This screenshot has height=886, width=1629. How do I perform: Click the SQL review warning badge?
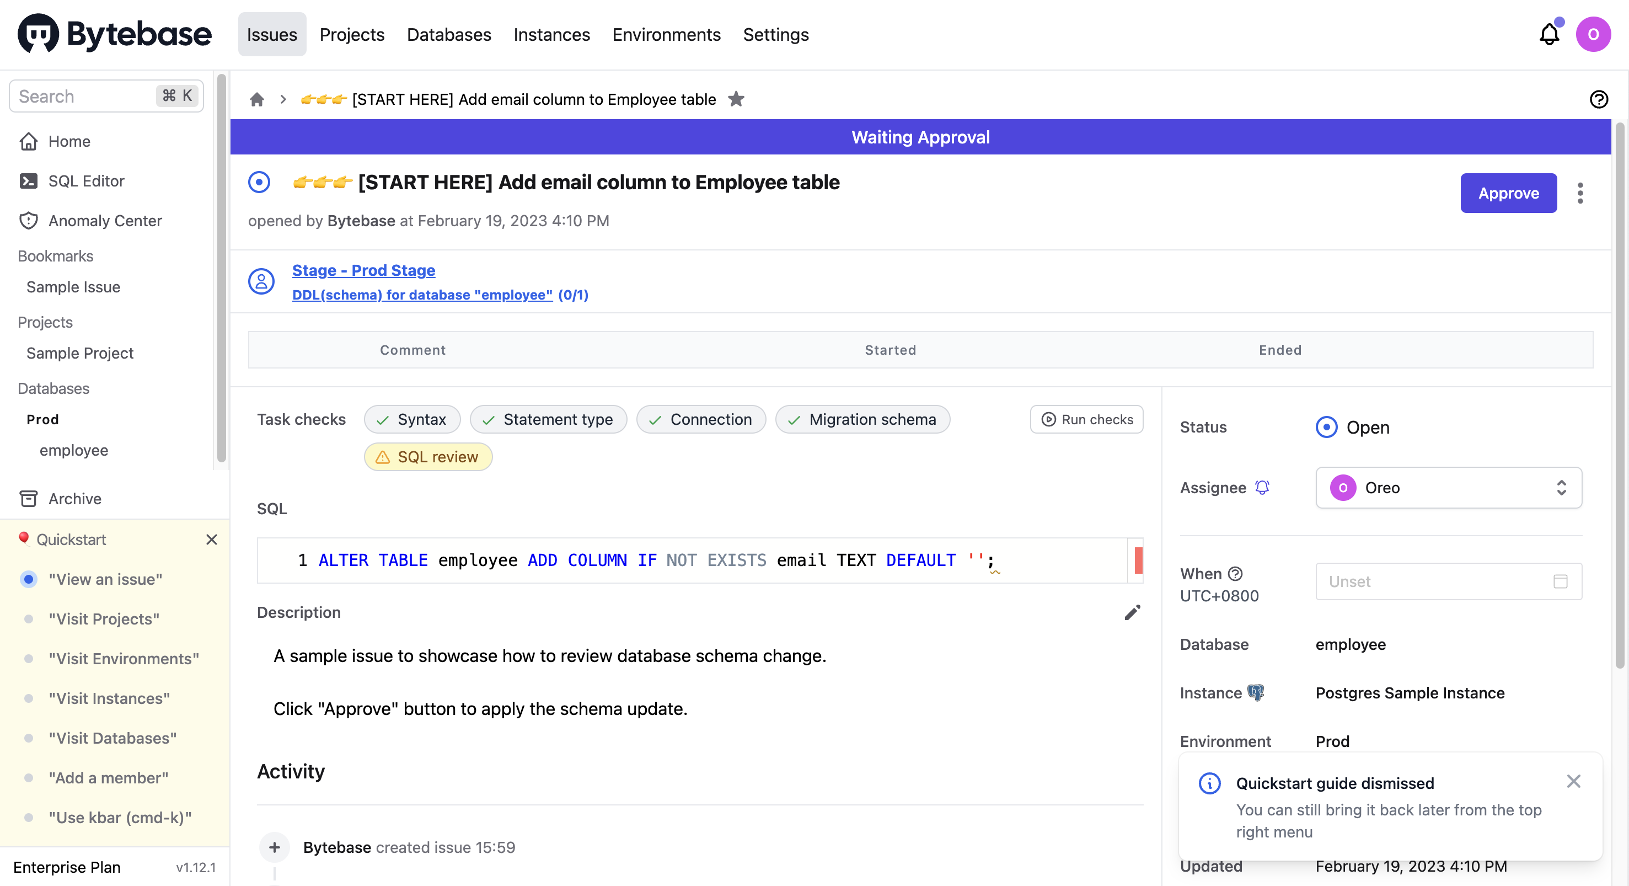coord(428,457)
